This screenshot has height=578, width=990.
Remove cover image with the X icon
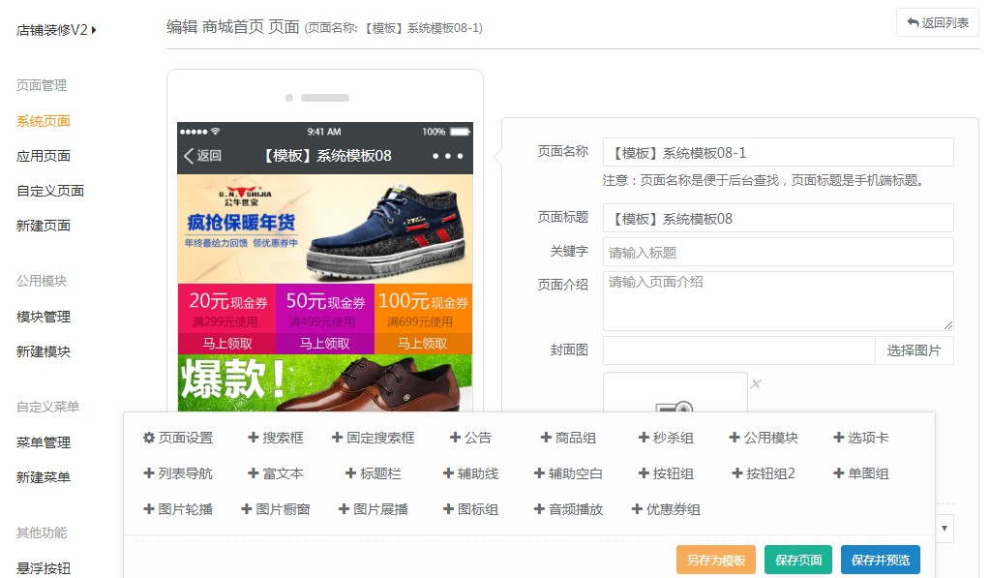coord(756,383)
